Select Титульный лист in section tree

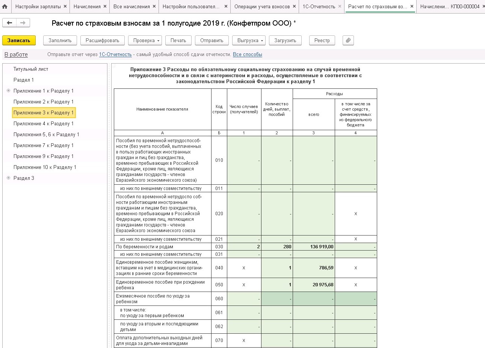[31, 69]
